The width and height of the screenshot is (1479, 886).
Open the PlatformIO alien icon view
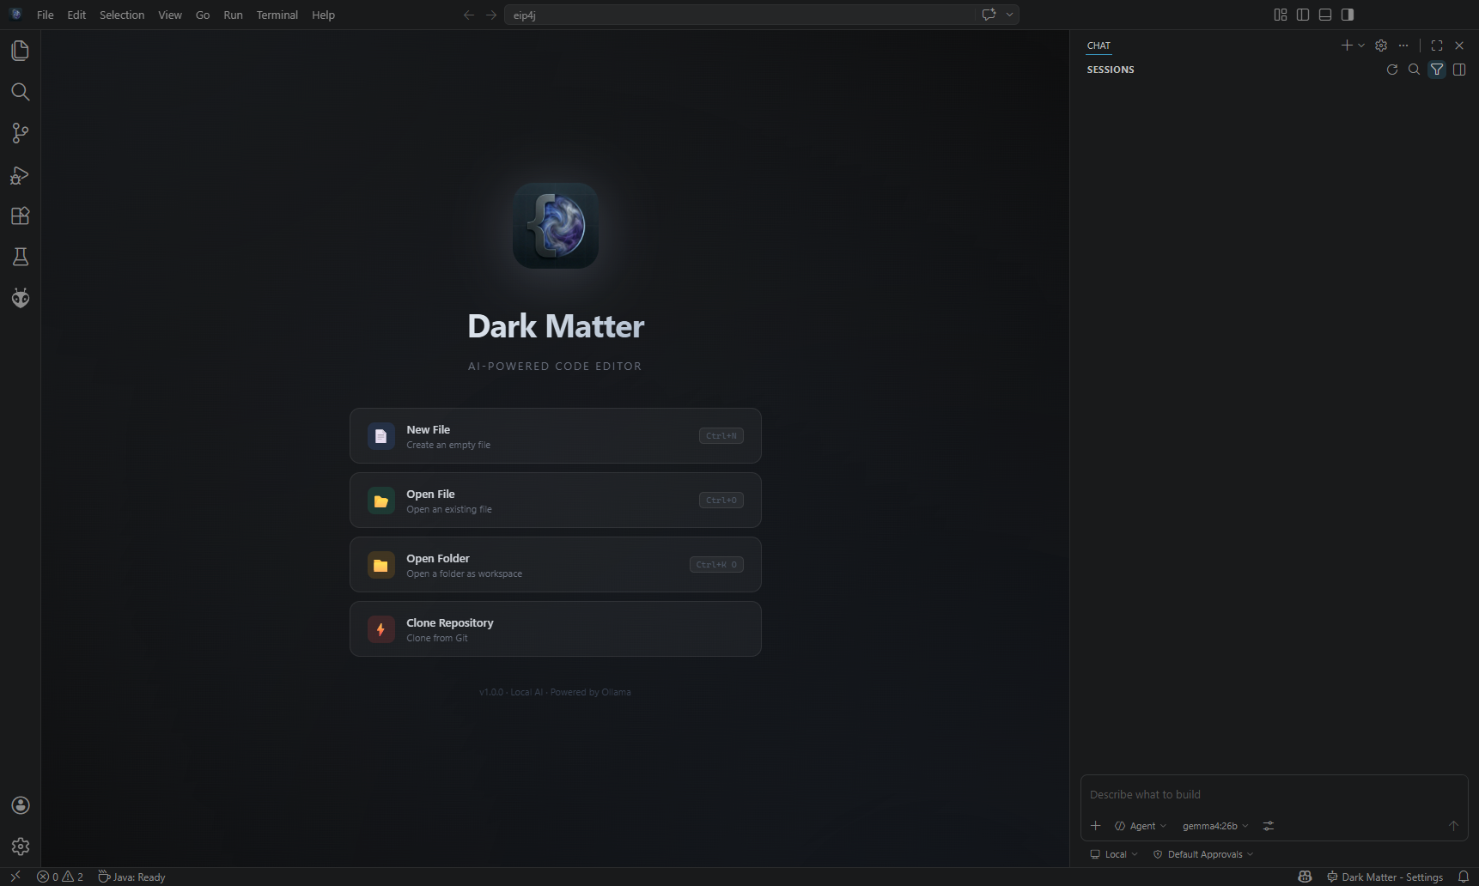(x=20, y=298)
